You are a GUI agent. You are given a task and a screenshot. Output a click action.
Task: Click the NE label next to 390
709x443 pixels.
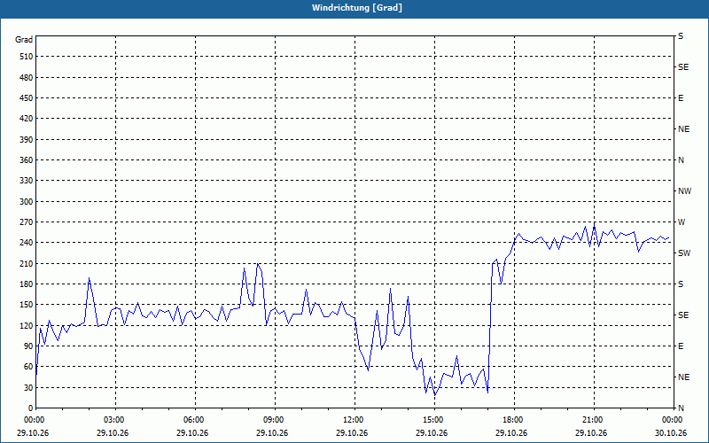click(x=683, y=129)
